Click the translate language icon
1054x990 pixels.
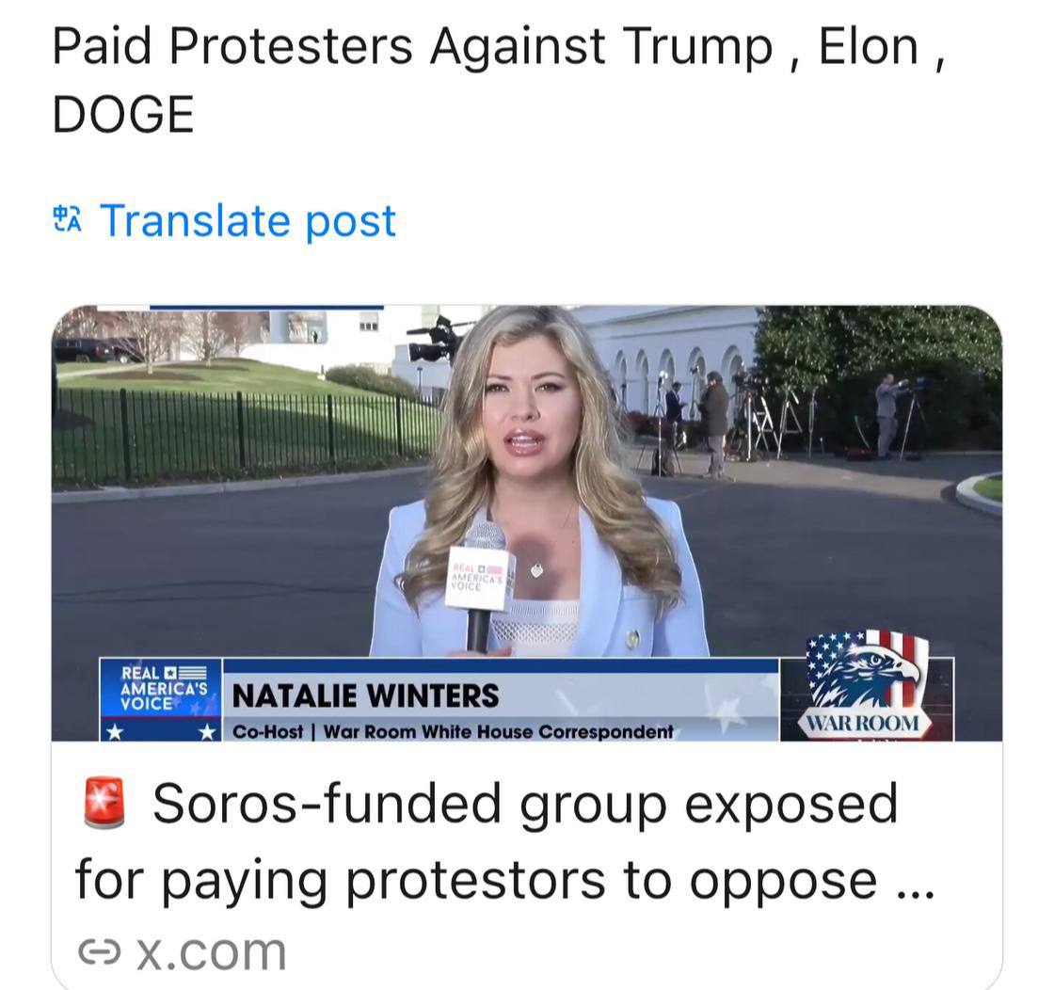(x=67, y=220)
